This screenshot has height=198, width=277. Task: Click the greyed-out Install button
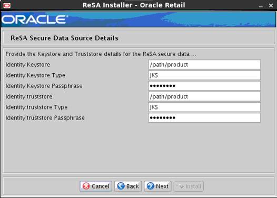[189, 186]
